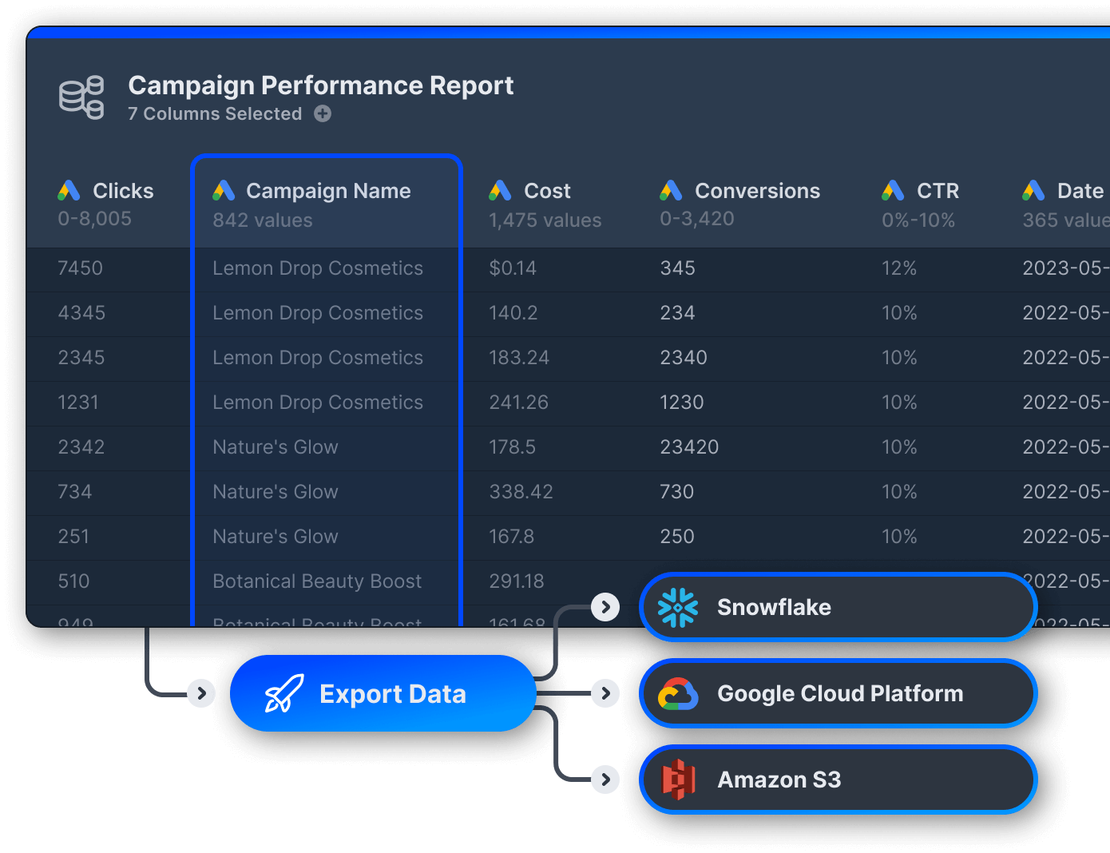Click the $0.14 cost cell
This screenshot has height=853, width=1110.
click(513, 268)
